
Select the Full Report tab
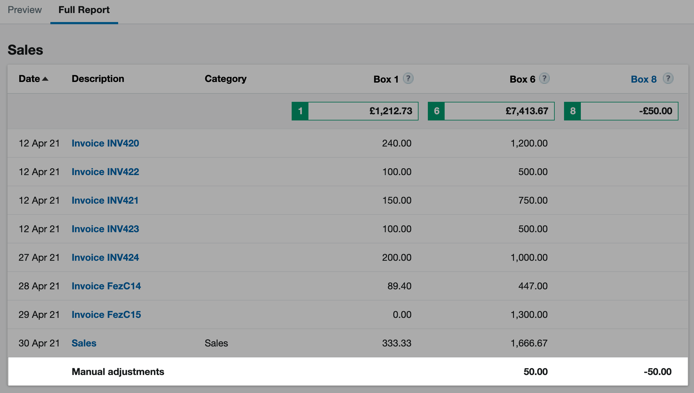tap(84, 10)
